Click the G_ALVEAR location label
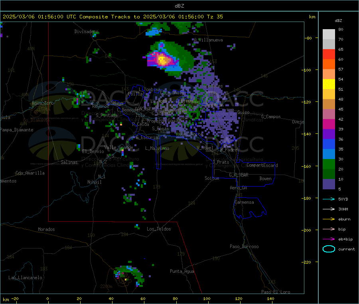The width and height of the screenshot is (359, 304). 239,175
